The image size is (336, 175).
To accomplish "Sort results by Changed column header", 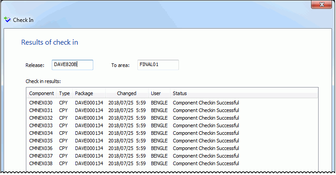I will (127, 93).
